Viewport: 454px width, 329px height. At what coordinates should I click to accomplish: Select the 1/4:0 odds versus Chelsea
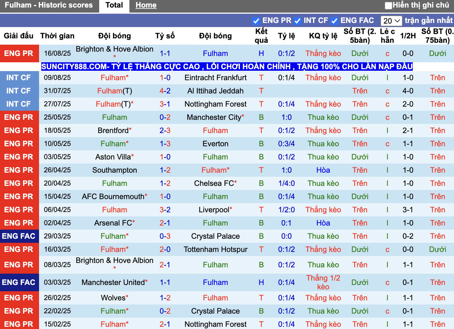[287, 183]
